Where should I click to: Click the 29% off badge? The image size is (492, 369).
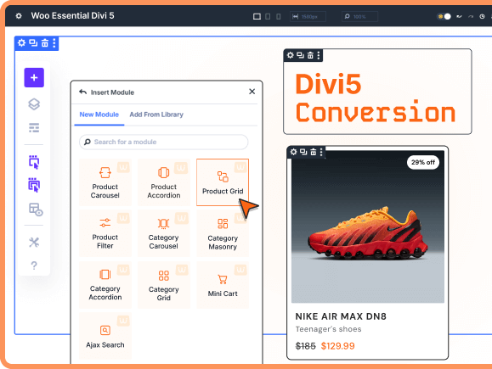click(x=423, y=162)
